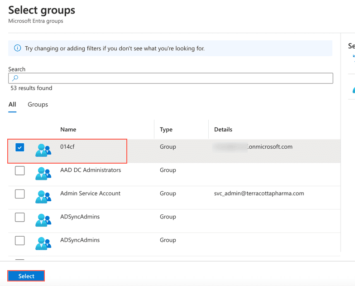Click the Details column header
Viewport: 355px width, 286px height.
click(223, 130)
